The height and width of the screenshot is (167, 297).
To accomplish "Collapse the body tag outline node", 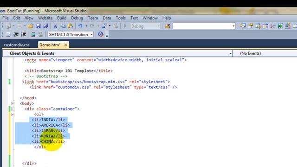I will 13,103.
